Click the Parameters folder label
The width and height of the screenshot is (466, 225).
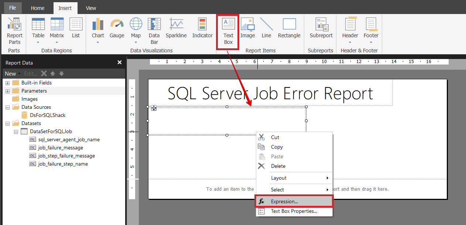(34, 91)
